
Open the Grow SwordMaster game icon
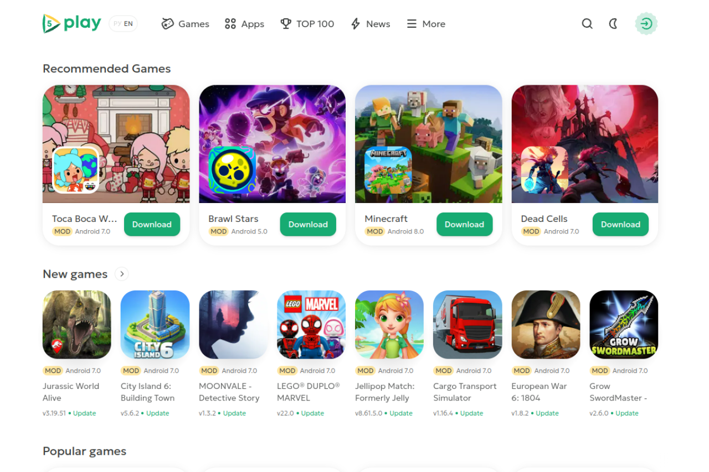624,325
